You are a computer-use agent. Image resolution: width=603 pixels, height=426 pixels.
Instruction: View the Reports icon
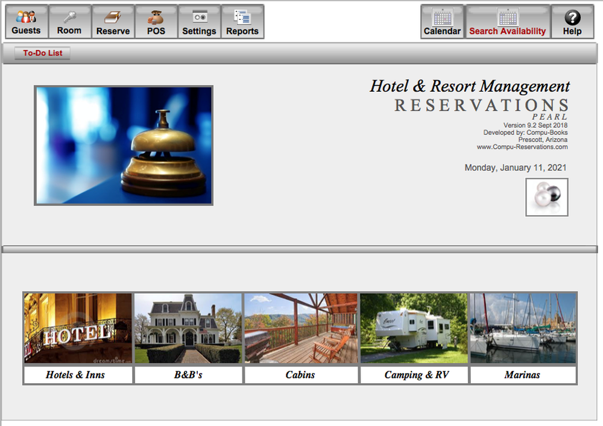point(242,21)
